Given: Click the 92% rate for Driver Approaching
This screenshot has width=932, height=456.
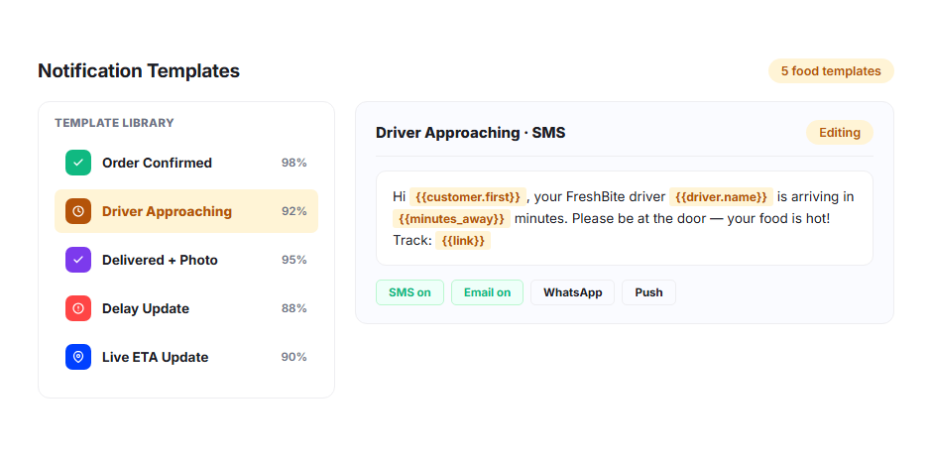Looking at the screenshot, I should point(294,211).
